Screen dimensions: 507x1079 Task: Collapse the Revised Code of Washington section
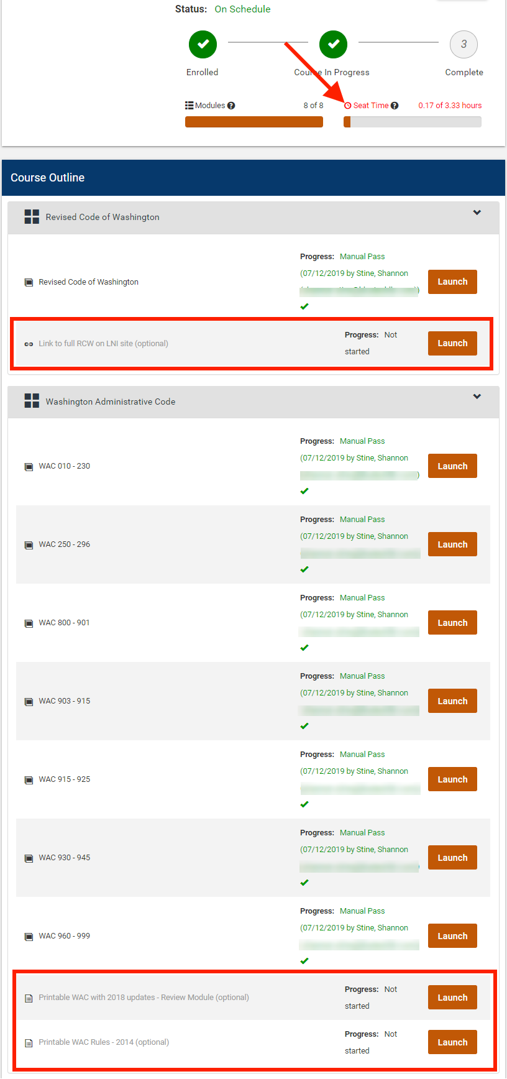477,213
